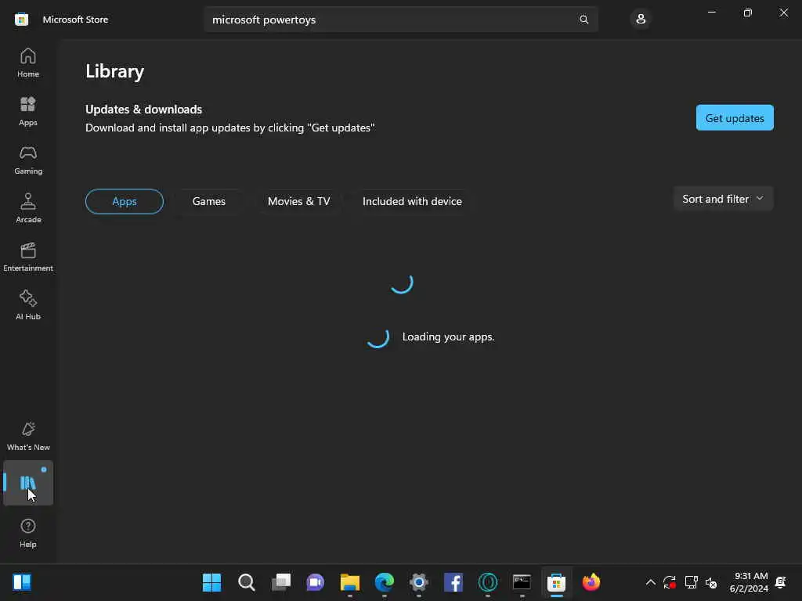
Task: Open the Widgets icon on taskbar
Action: tap(22, 582)
